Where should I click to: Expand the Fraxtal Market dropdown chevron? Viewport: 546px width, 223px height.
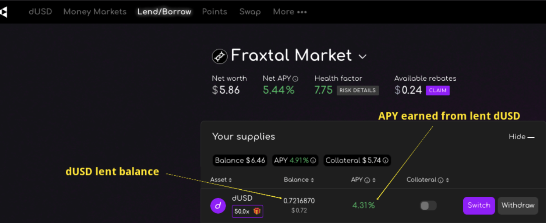point(363,57)
